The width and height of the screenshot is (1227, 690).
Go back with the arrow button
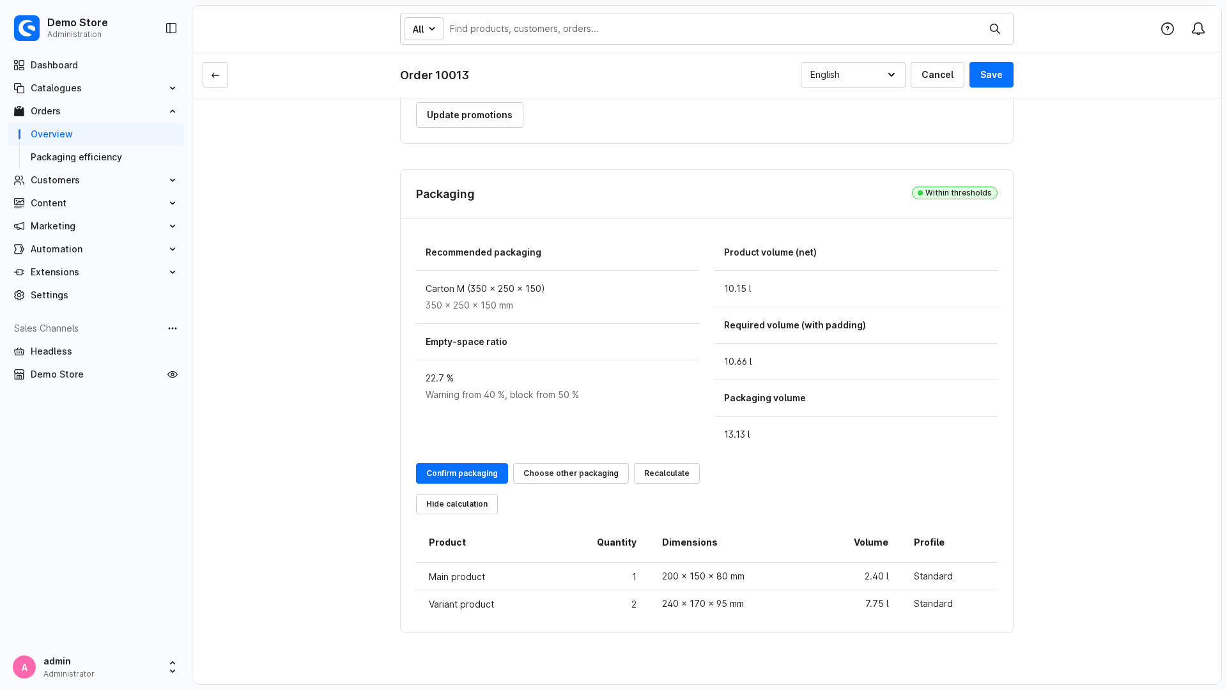pos(215,75)
